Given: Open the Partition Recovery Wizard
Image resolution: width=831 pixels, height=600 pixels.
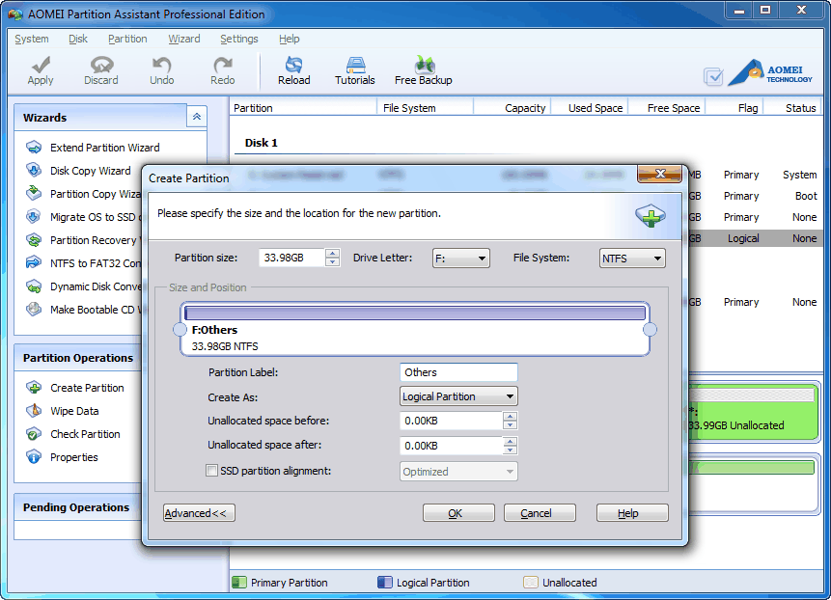Looking at the screenshot, I should tap(83, 240).
